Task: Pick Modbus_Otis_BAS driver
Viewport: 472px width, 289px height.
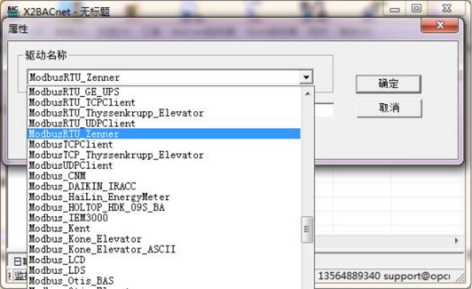Action: 164,281
